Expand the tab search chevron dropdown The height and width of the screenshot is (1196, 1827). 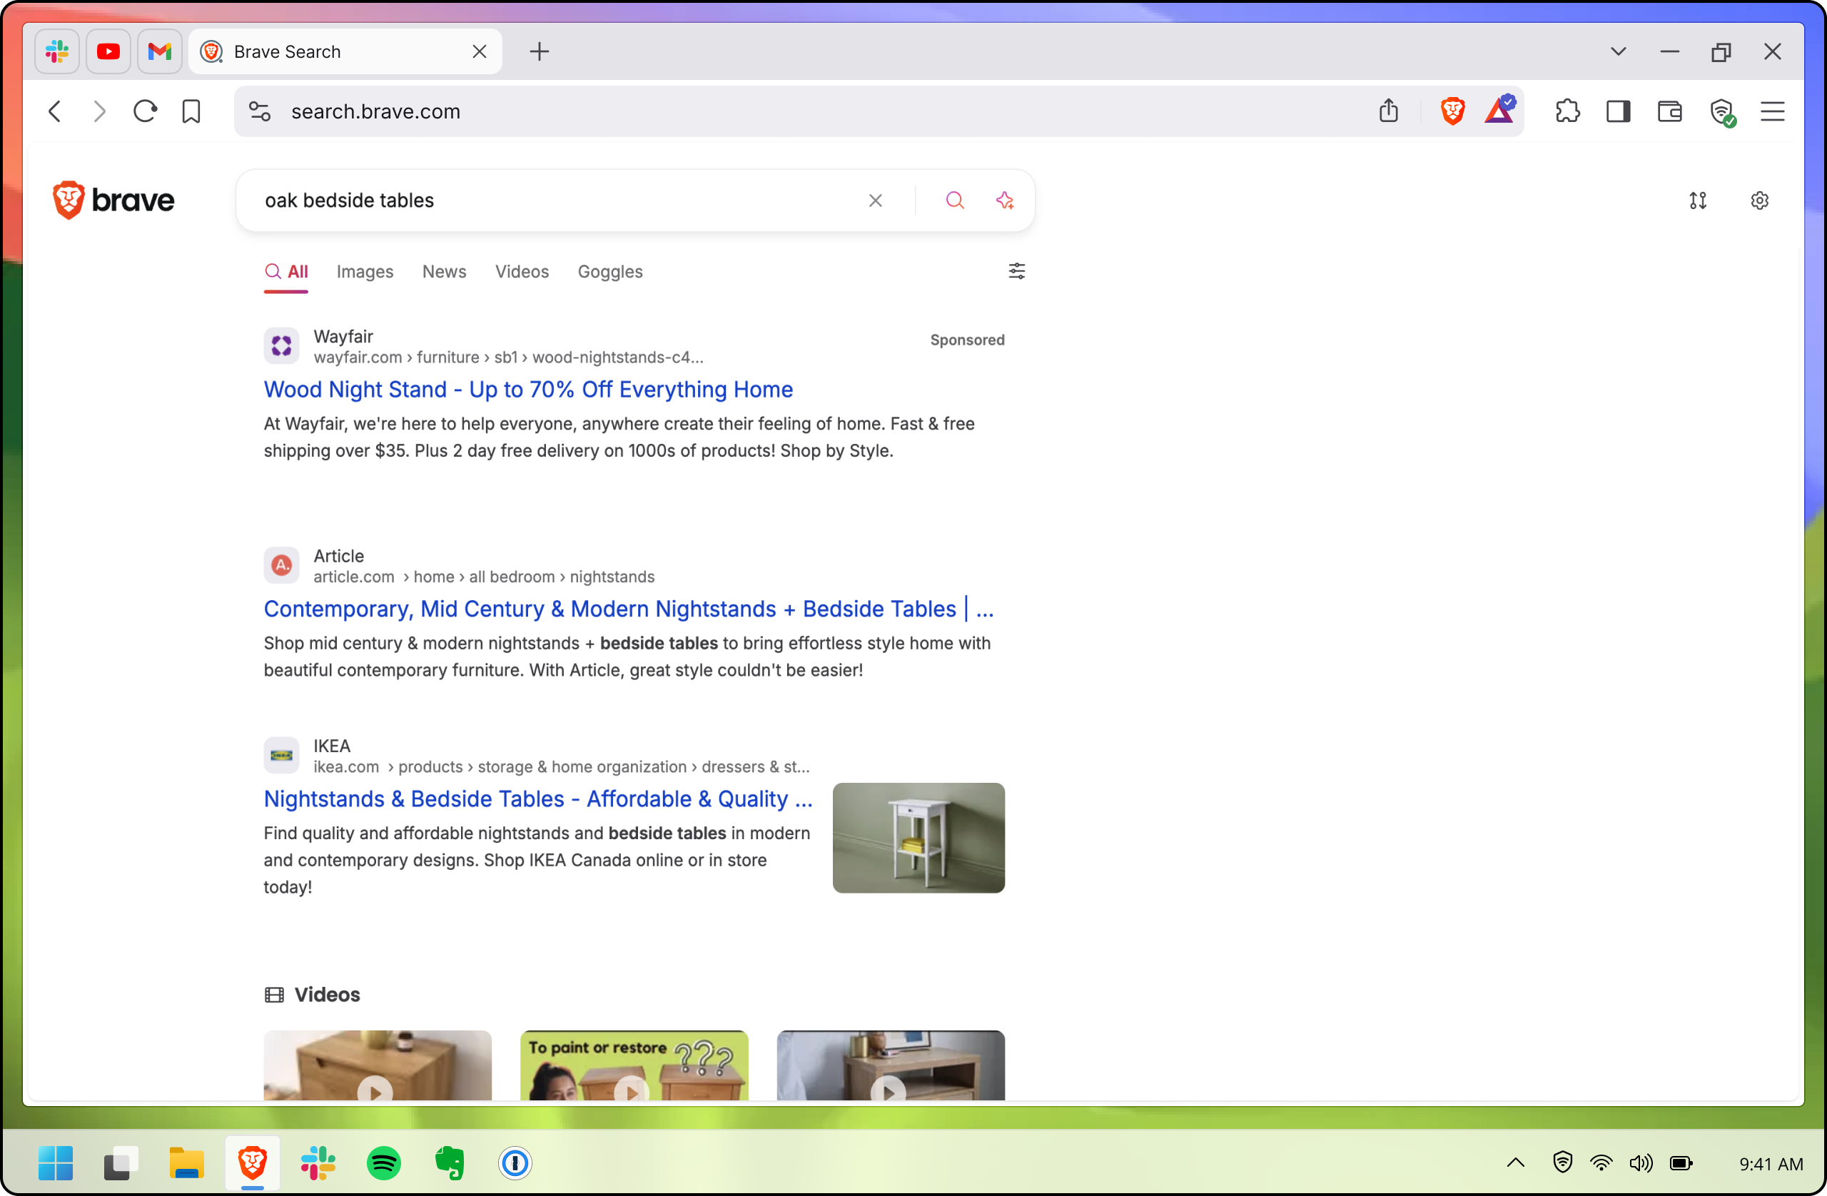coord(1618,51)
